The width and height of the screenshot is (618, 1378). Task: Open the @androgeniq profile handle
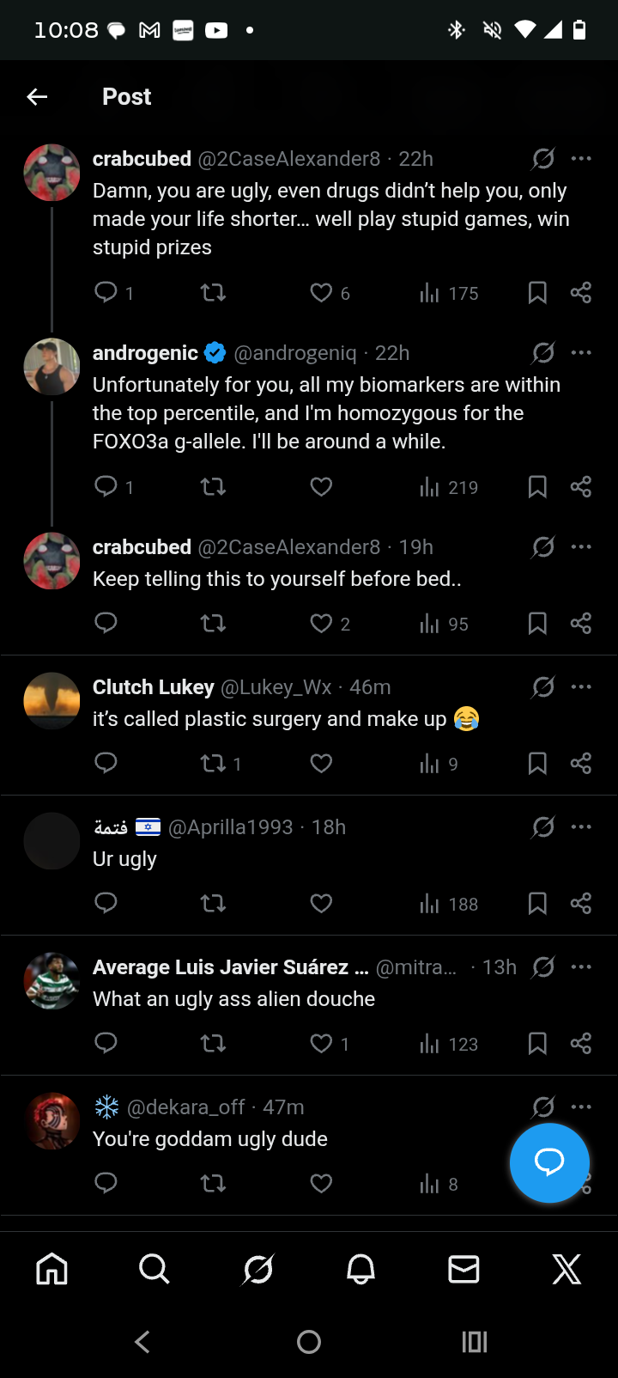click(295, 353)
